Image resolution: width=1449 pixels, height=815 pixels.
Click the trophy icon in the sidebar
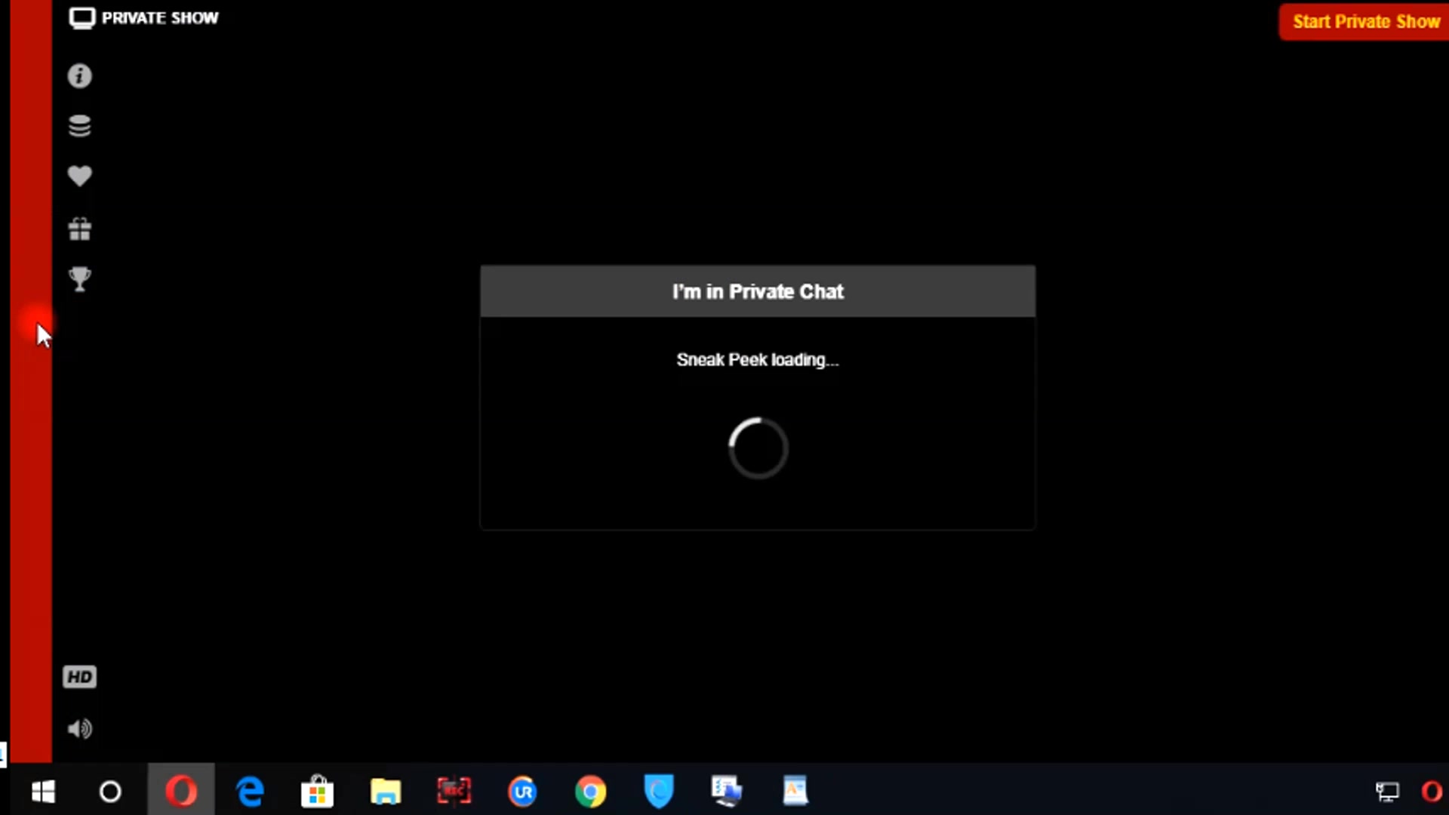(x=79, y=278)
